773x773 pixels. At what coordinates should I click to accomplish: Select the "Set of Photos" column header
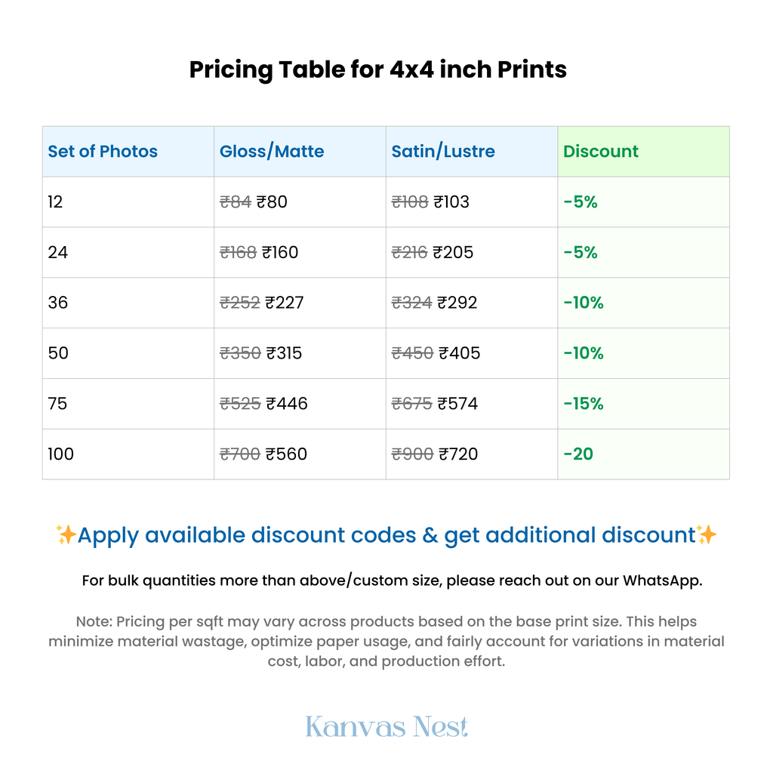103,151
